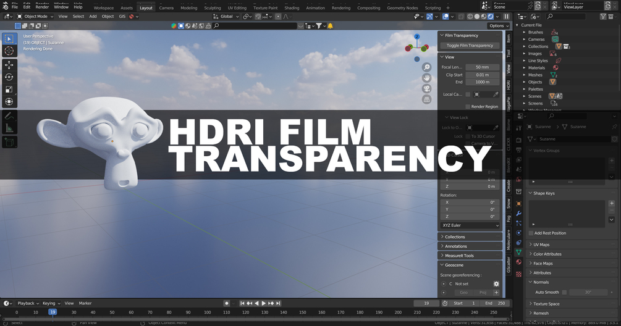Select the Move tool
This screenshot has height=326, width=621.
(9, 65)
